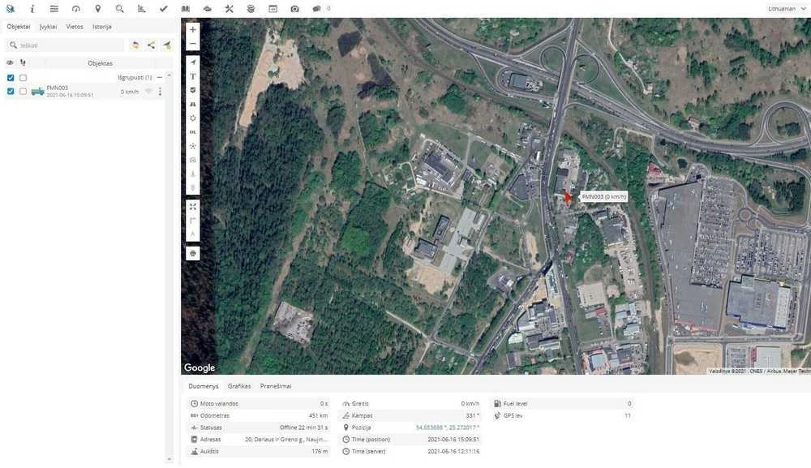
Task: Print the map with printer icon
Action: [x=193, y=253]
